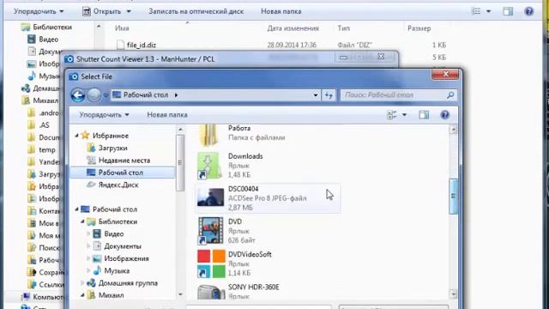Collapse the Михаил node in dialog tree
The height and width of the screenshot is (309, 549).
point(82,295)
